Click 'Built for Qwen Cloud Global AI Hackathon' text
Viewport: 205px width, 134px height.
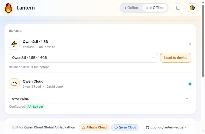click(x=43, y=127)
